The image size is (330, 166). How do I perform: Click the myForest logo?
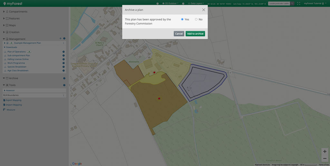[x=13, y=4]
